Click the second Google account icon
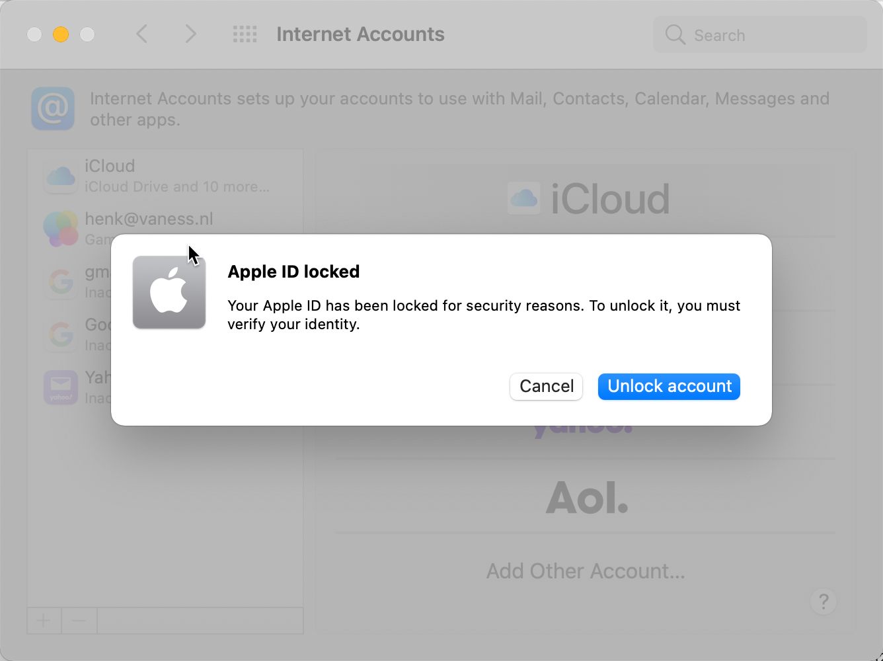 click(x=61, y=334)
